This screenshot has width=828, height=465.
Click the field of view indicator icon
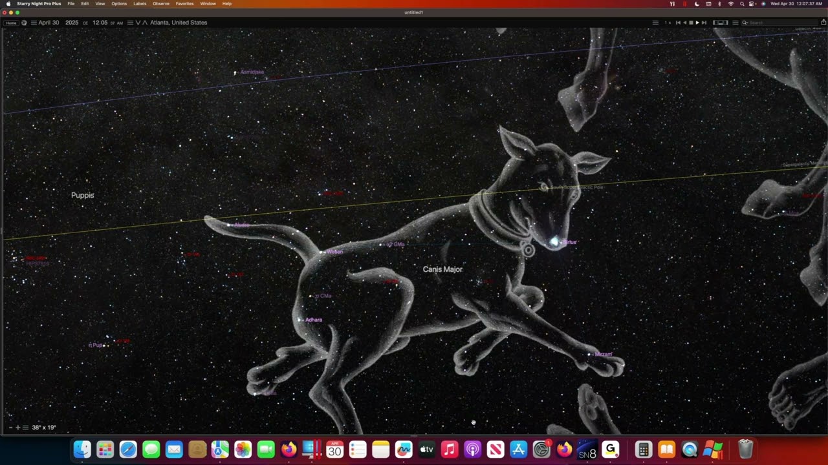[x=721, y=23]
